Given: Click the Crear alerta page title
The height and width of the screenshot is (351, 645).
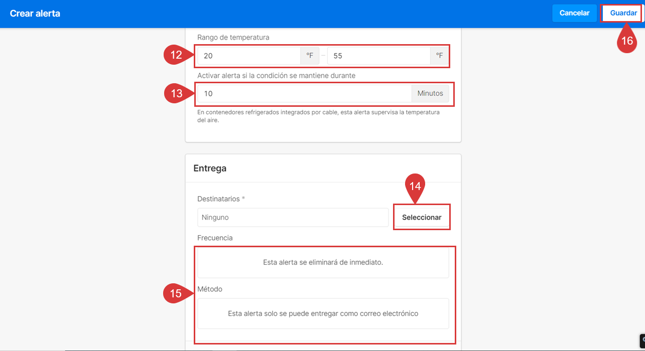Looking at the screenshot, I should pos(35,14).
